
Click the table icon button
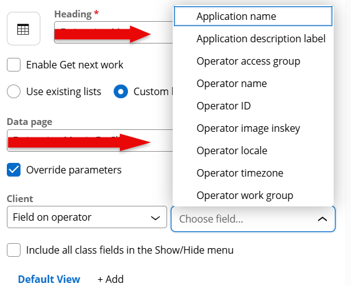24,29
